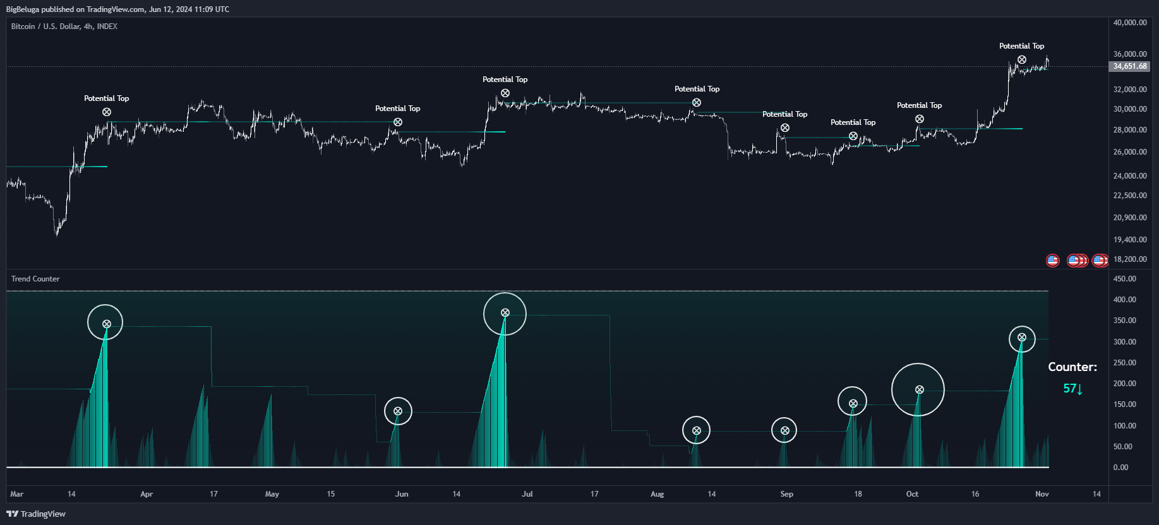Click the Counter: label text
The height and width of the screenshot is (525, 1159).
point(1072,367)
